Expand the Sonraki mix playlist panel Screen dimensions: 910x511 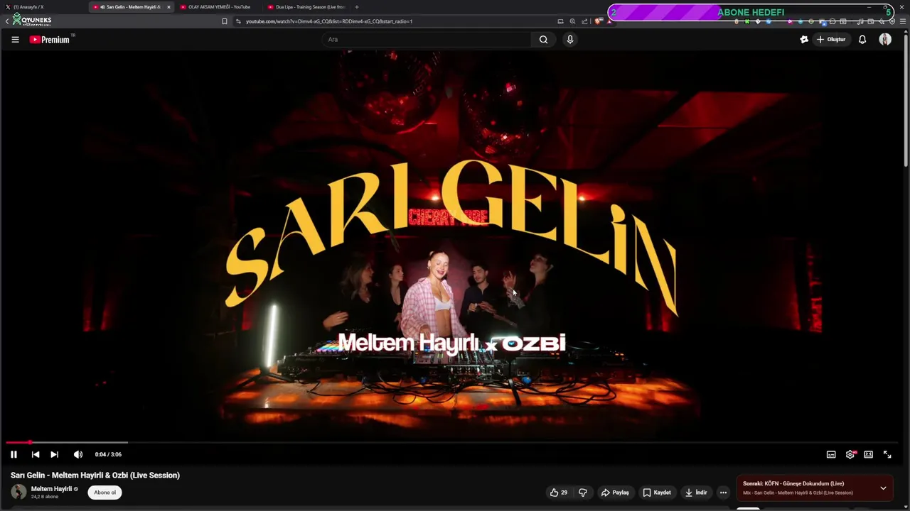(x=883, y=488)
